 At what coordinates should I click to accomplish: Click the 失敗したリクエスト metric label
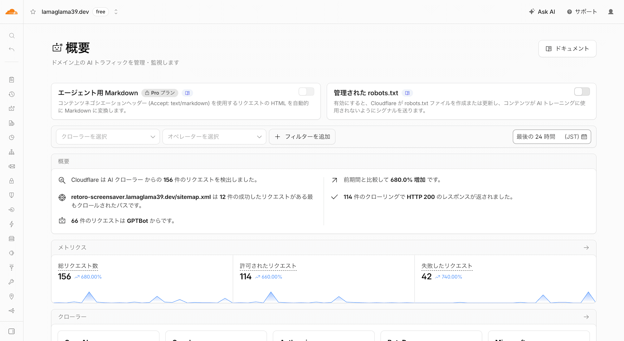click(447, 266)
